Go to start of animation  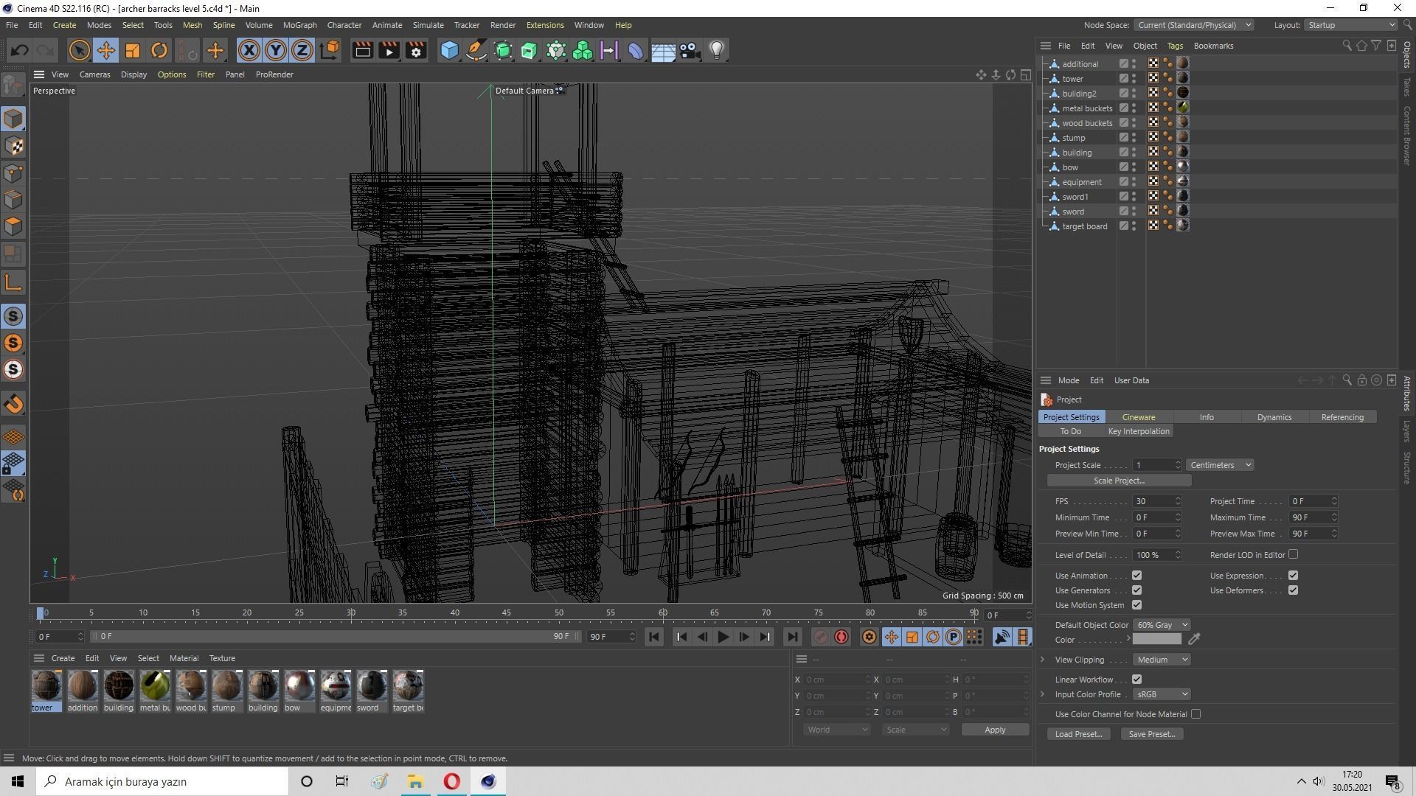[x=654, y=637]
